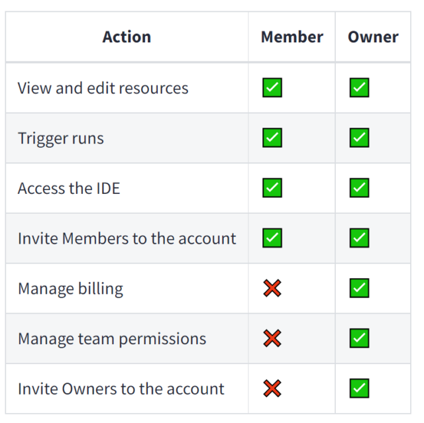Select Owner green check in Trigger runs row
Viewport: 424px width, 423px height.
[359, 138]
